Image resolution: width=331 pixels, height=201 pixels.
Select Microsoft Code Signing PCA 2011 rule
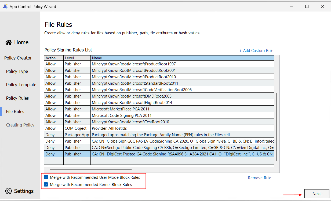[x=159, y=116]
